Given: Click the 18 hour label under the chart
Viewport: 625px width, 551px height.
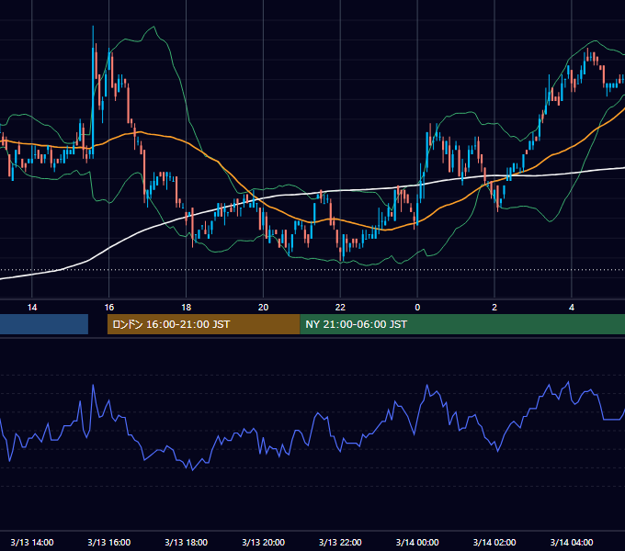Looking at the screenshot, I should click(x=187, y=308).
